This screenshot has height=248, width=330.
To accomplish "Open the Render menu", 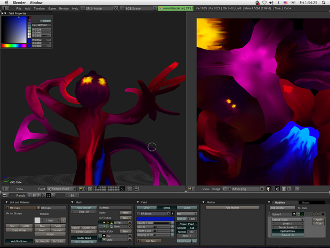I will click(x=64, y=9).
